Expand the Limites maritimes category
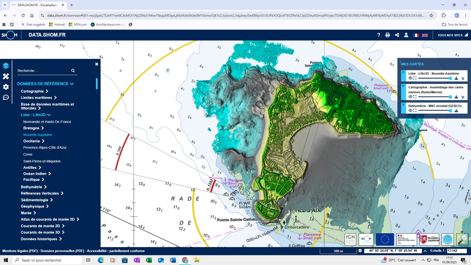 pyautogui.click(x=39, y=98)
